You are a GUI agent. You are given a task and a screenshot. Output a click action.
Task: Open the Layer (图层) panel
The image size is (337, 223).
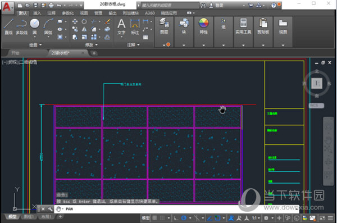[x=164, y=26]
